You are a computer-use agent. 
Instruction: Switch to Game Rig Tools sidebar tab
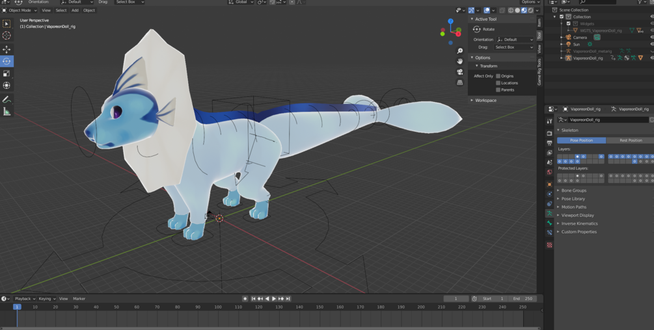(x=539, y=71)
